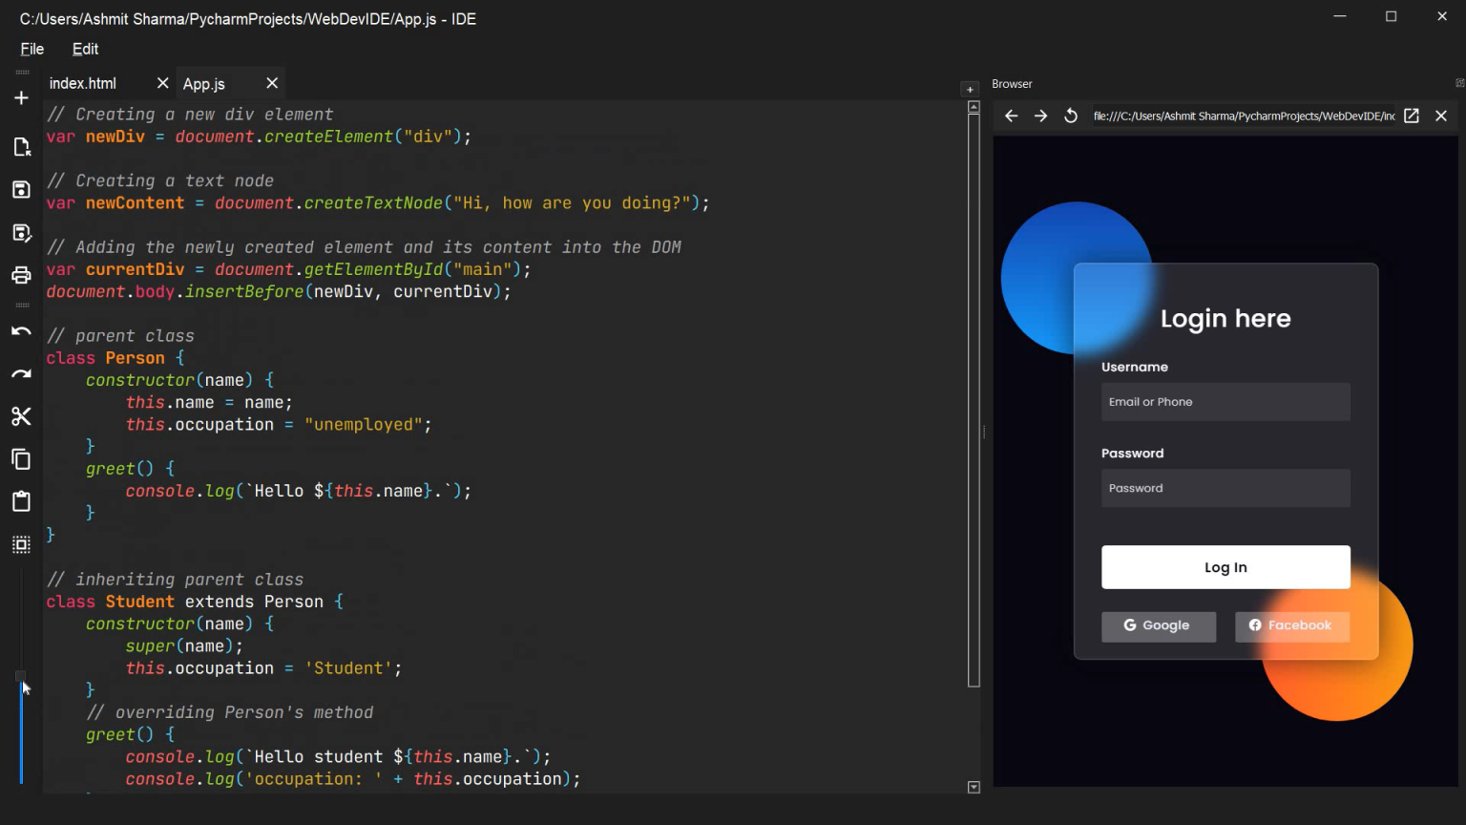This screenshot has width=1466, height=825.
Task: Create a new file with the plus icon
Action: coord(21,96)
